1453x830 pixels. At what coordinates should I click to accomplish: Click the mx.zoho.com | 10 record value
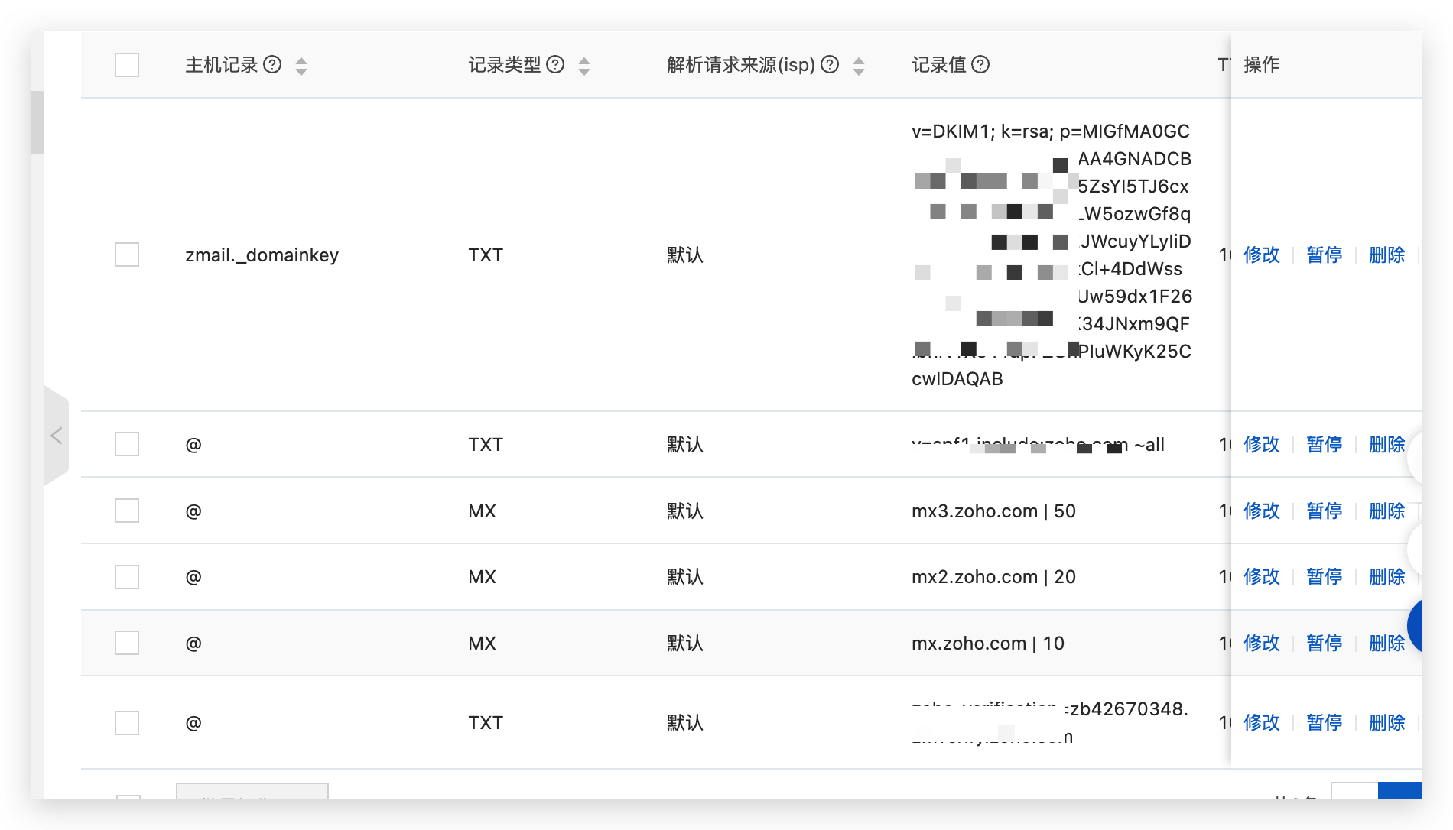(988, 644)
